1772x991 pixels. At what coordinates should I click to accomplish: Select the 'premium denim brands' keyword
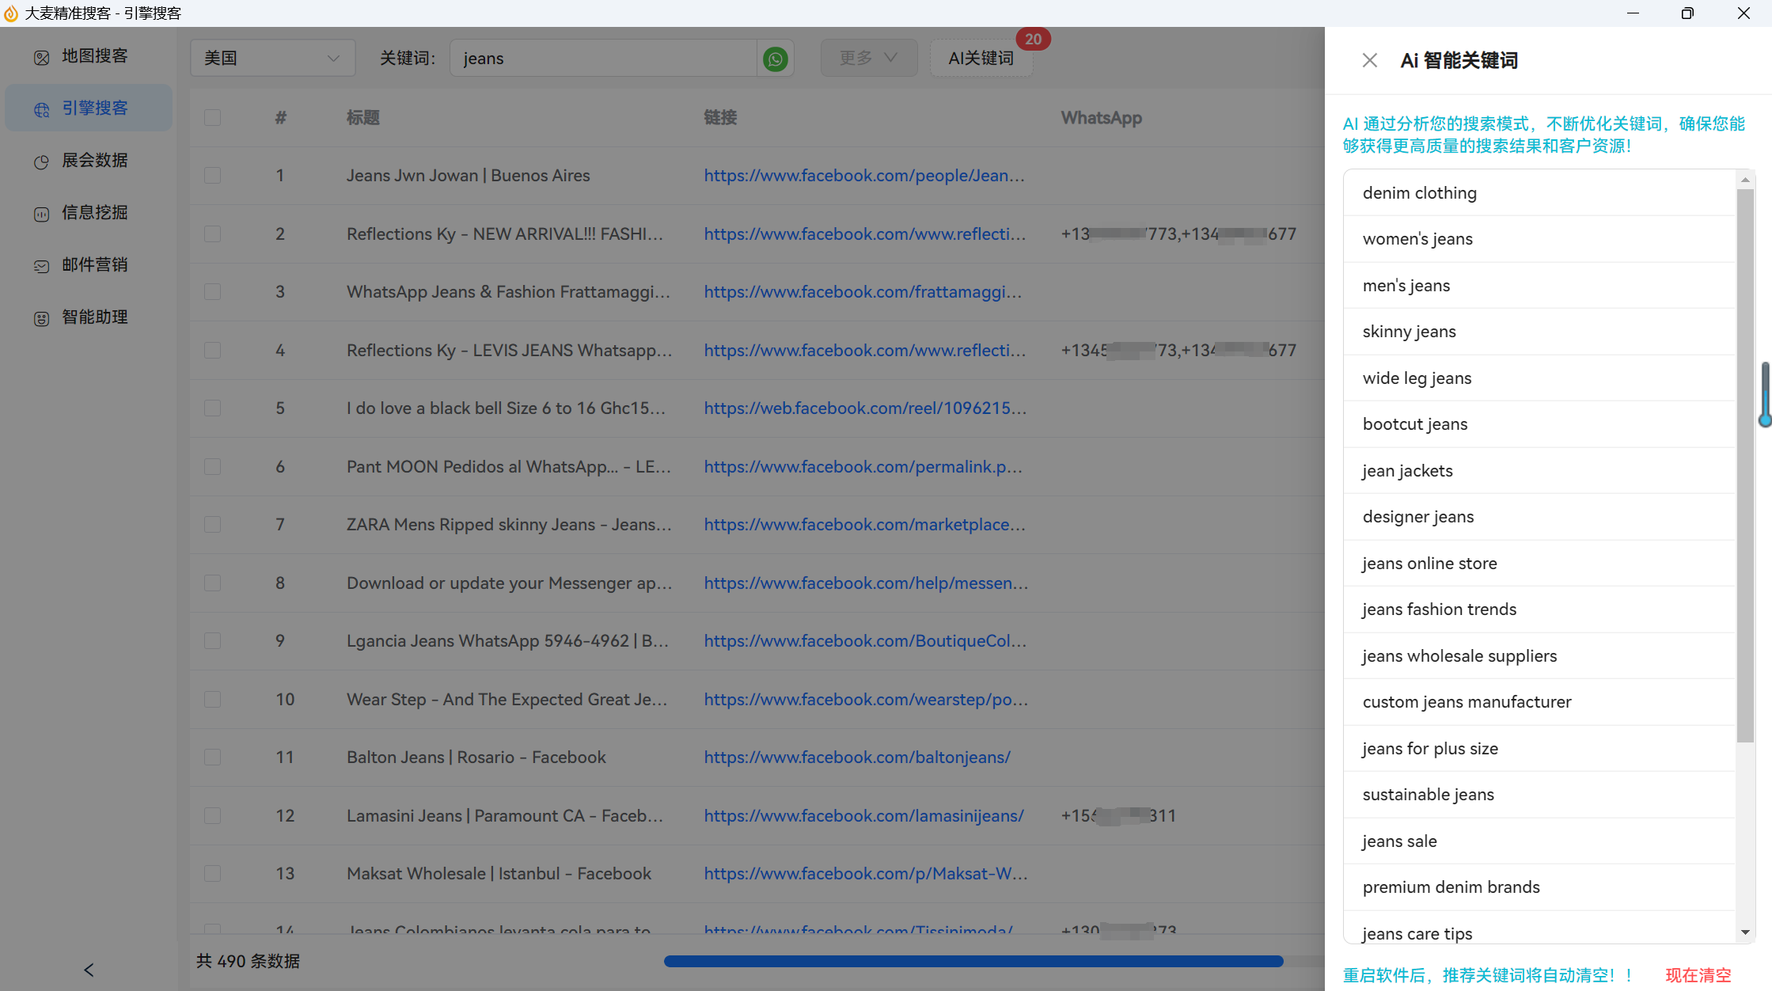[x=1539, y=887]
